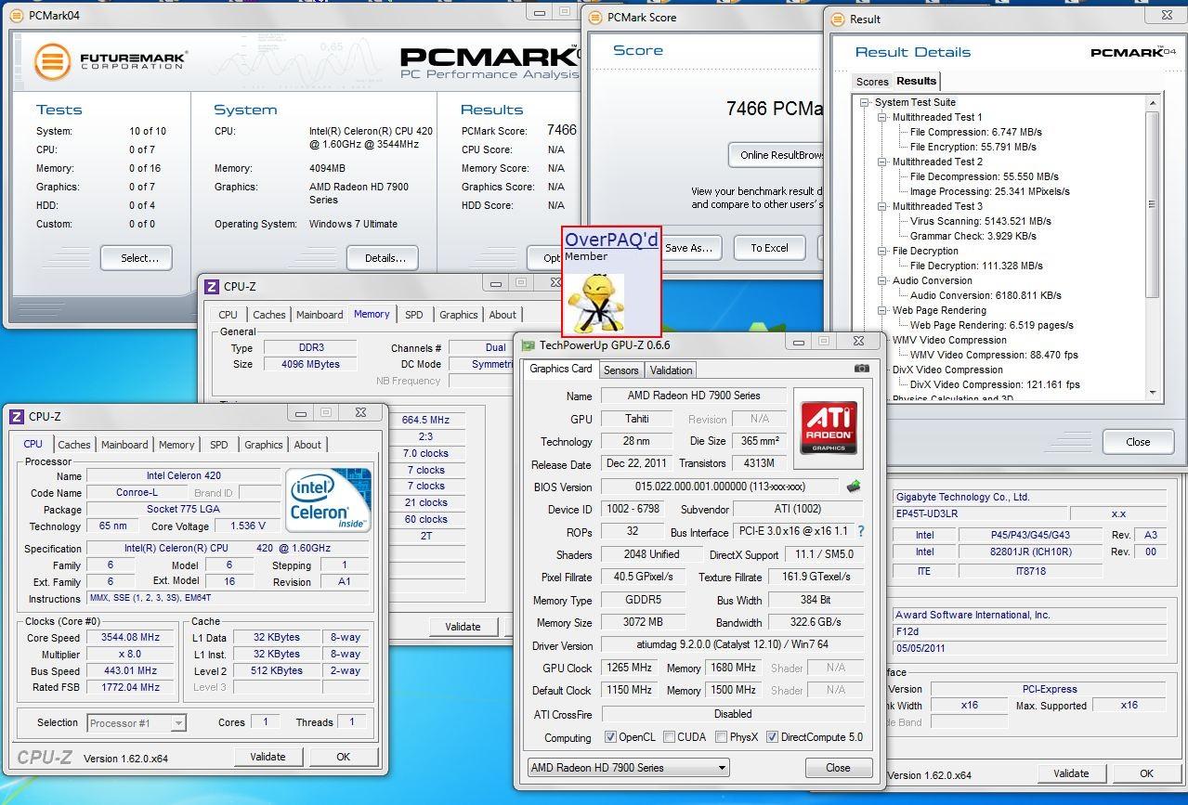The image size is (1188, 805).
Task: Click the Core Speed 3544.08 MHz value
Action: (131, 637)
